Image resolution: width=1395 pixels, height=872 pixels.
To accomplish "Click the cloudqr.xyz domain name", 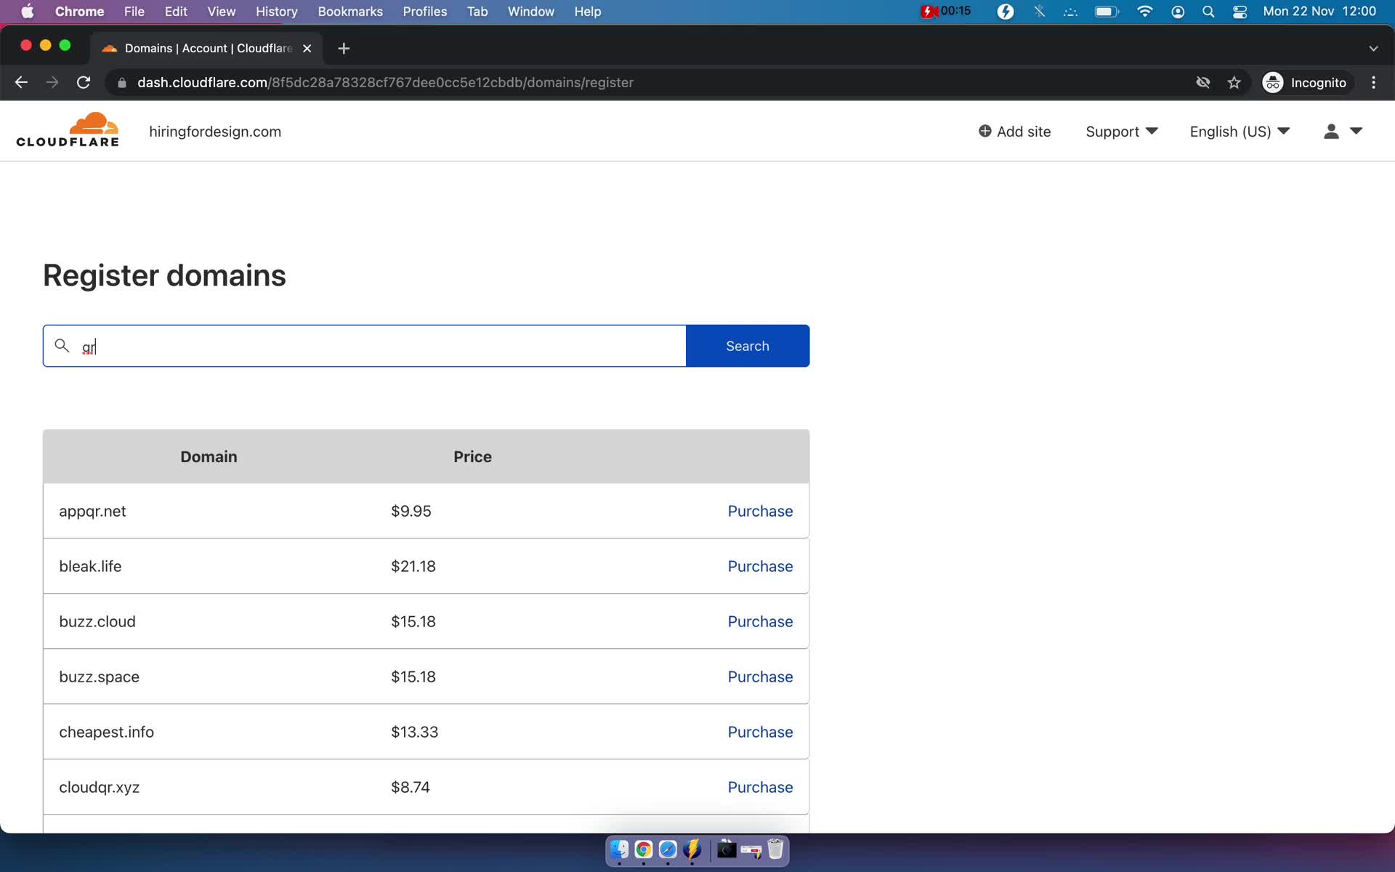I will point(100,787).
